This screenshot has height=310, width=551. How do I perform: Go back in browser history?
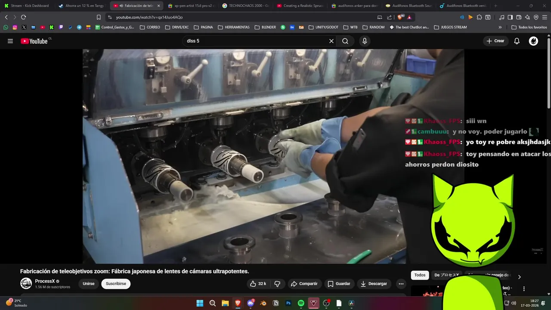click(6, 17)
